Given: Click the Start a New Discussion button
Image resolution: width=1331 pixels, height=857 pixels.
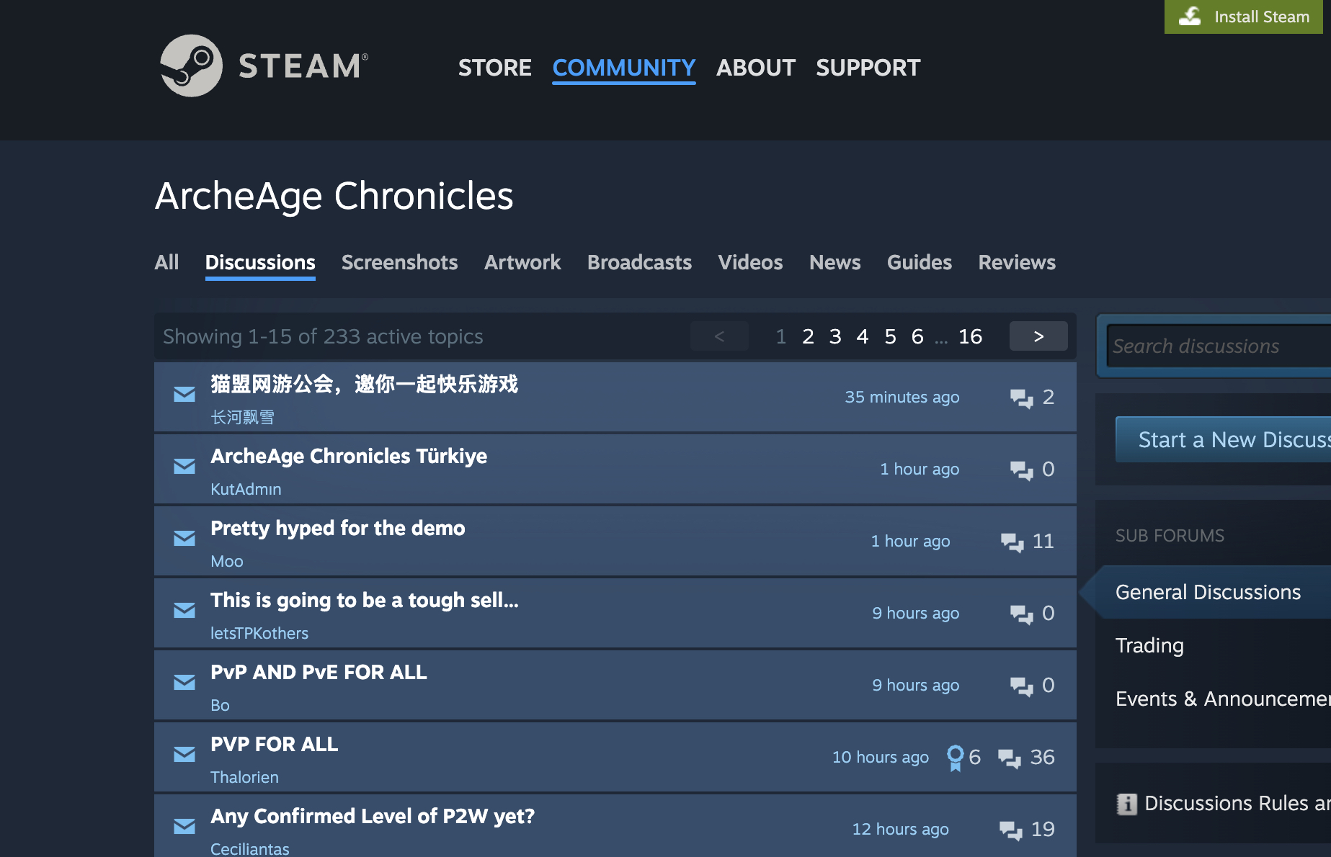Looking at the screenshot, I should click(1223, 439).
